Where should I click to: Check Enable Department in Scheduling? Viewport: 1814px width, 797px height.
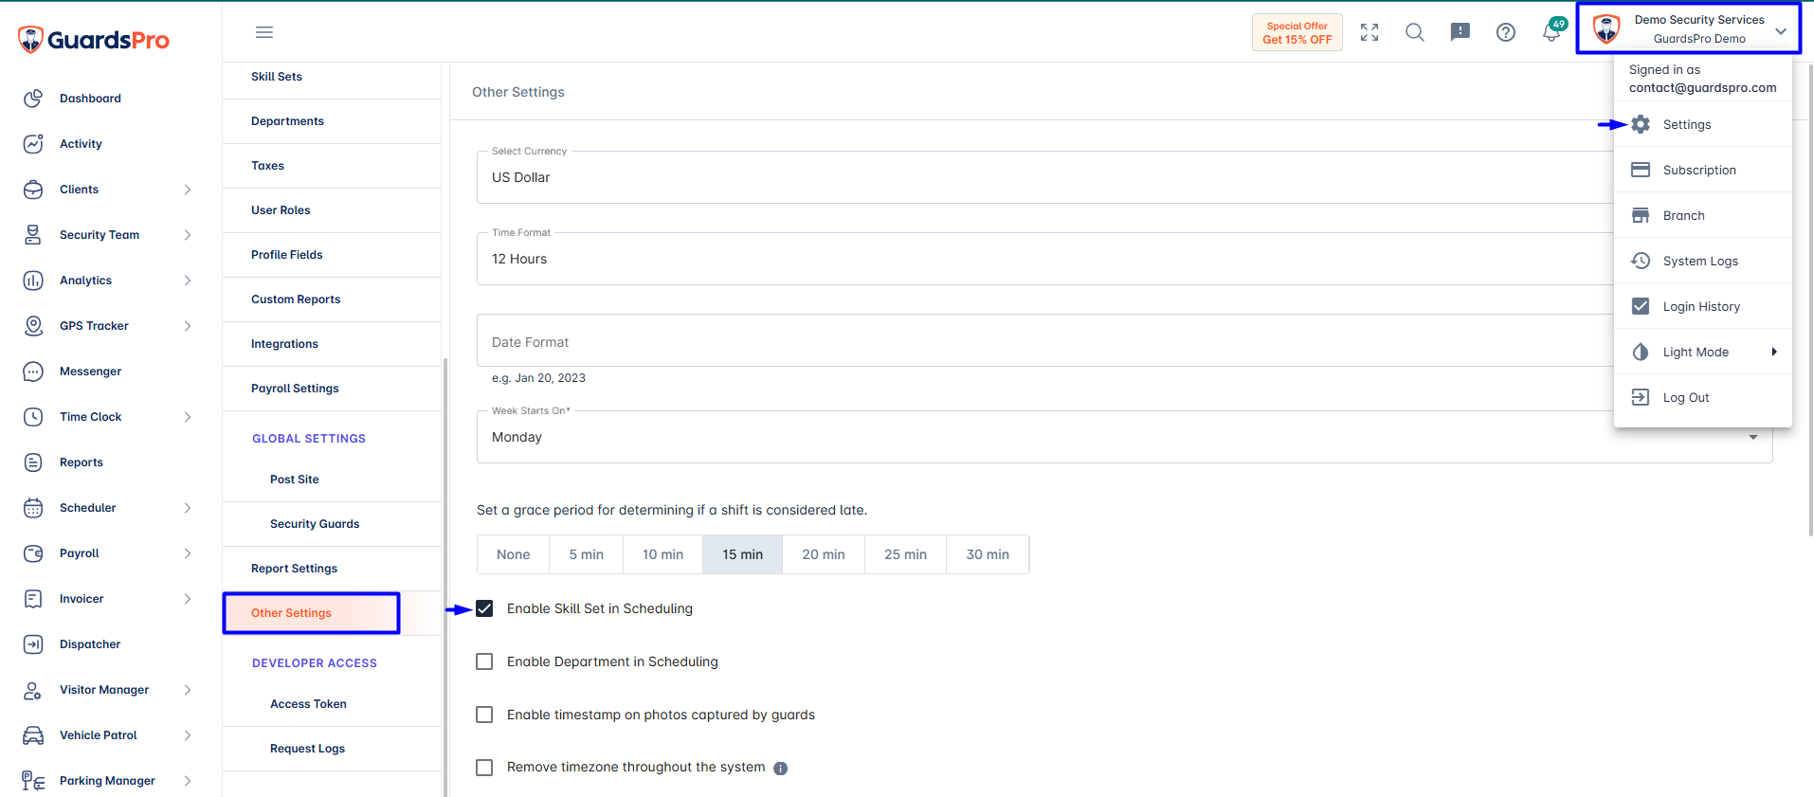pyautogui.click(x=484, y=661)
